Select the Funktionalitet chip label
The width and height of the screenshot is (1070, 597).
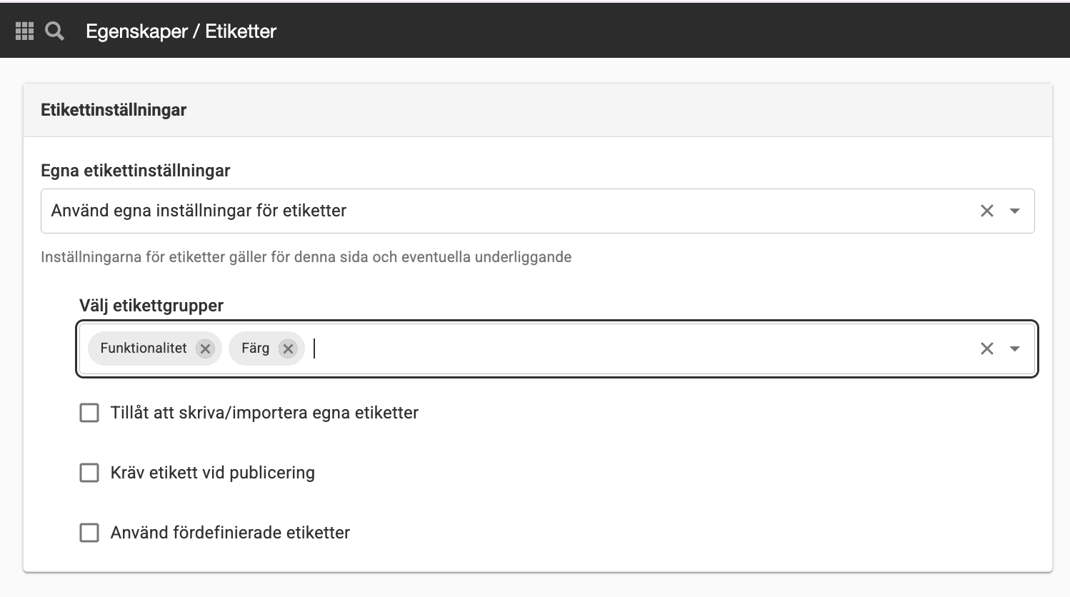[144, 348]
